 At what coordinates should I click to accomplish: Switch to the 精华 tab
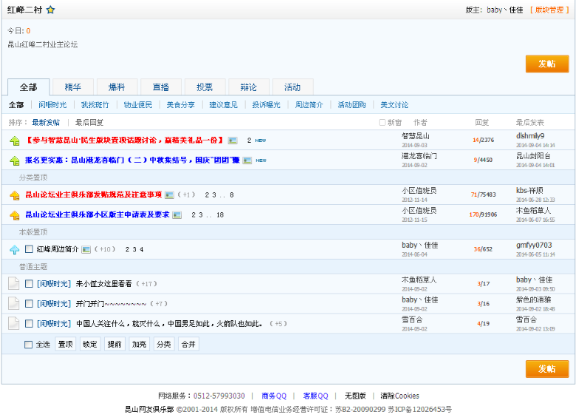point(72,87)
